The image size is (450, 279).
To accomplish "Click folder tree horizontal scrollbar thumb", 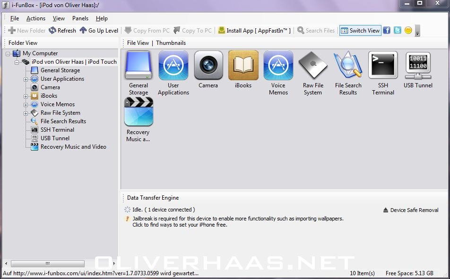I will 48,263.
